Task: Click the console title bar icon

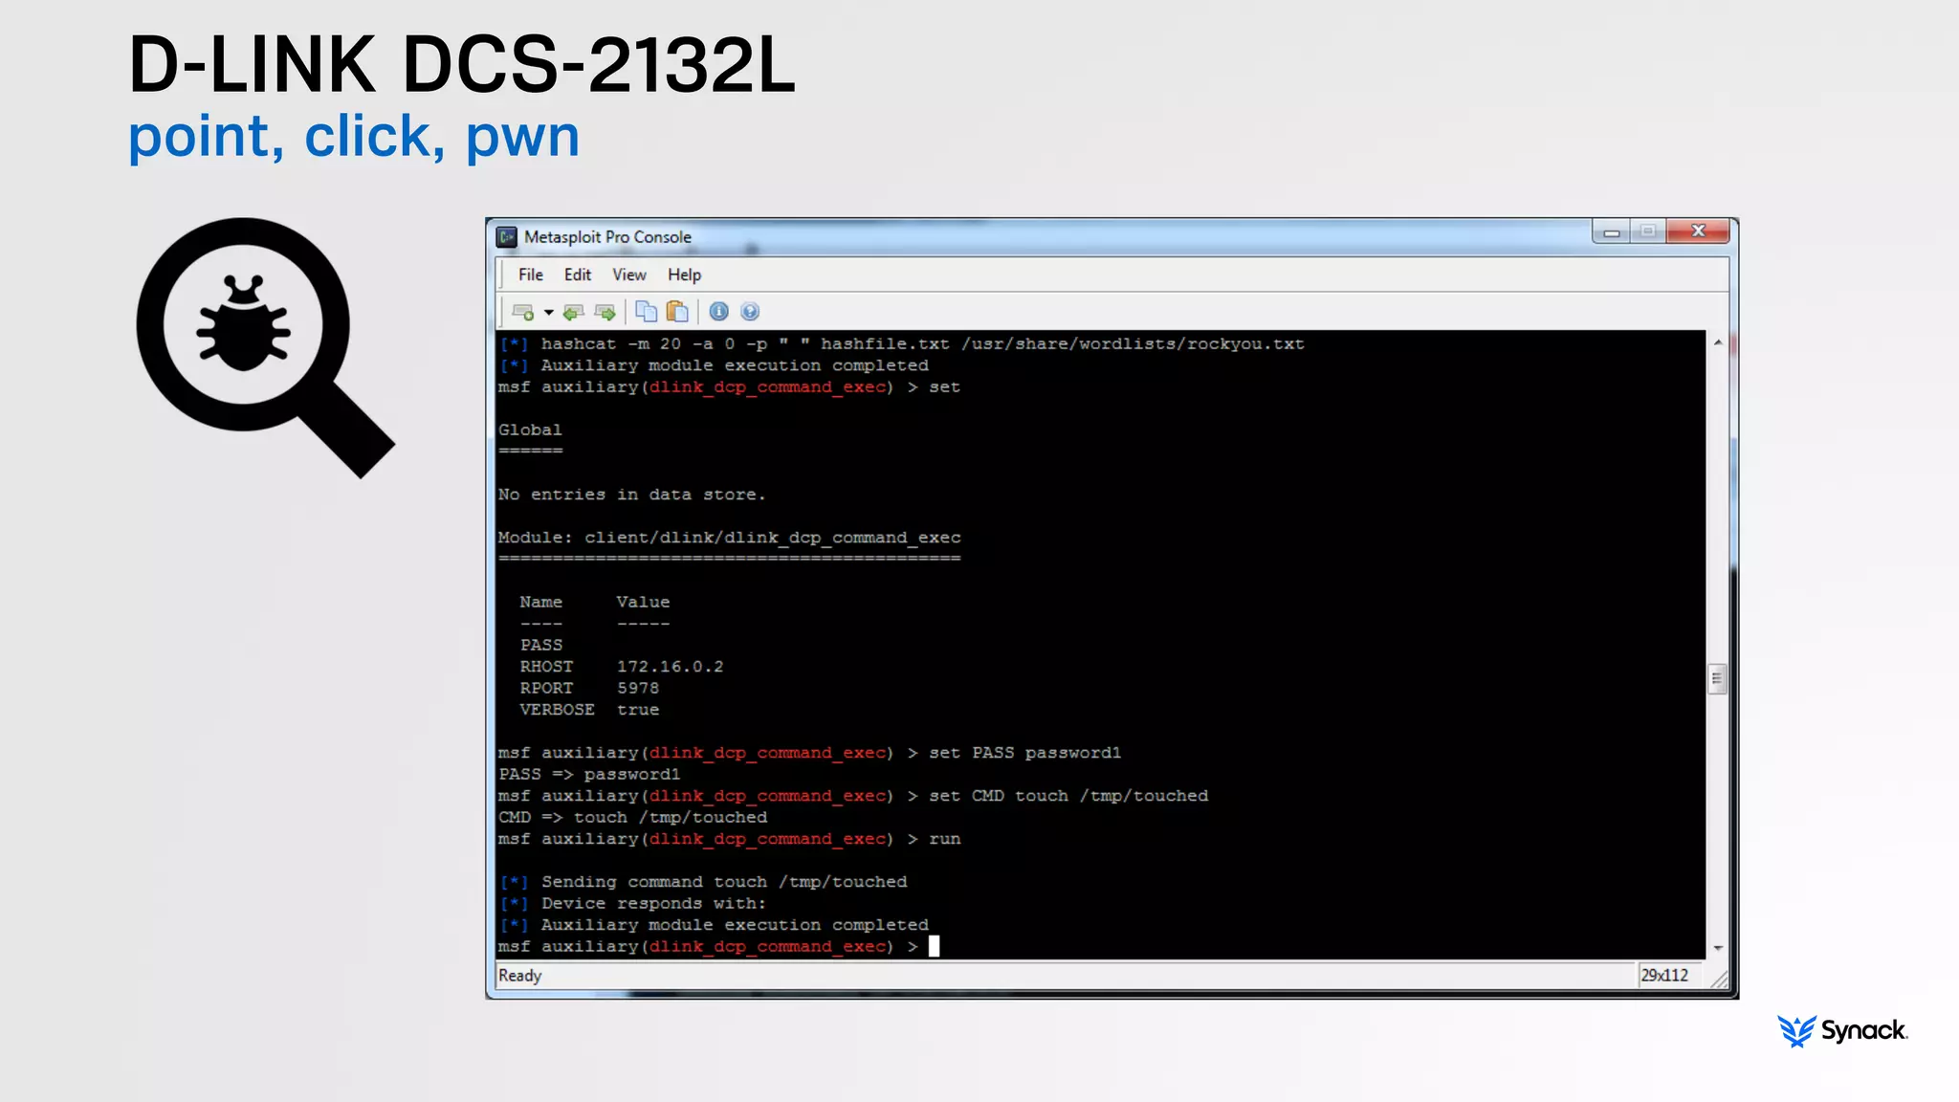Action: pyautogui.click(x=507, y=237)
